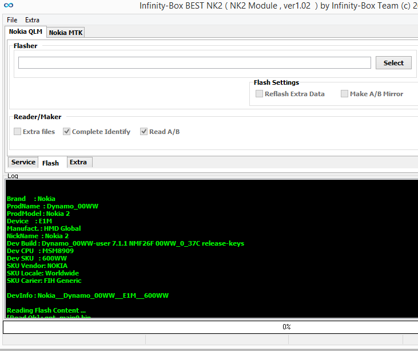Click log line 'SKU Carier: FIH Generic'
The width and height of the screenshot is (418, 351).
coord(44,281)
